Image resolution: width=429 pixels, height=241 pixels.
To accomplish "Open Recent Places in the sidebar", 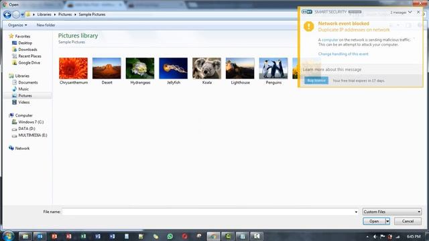I will pyautogui.click(x=27, y=56).
